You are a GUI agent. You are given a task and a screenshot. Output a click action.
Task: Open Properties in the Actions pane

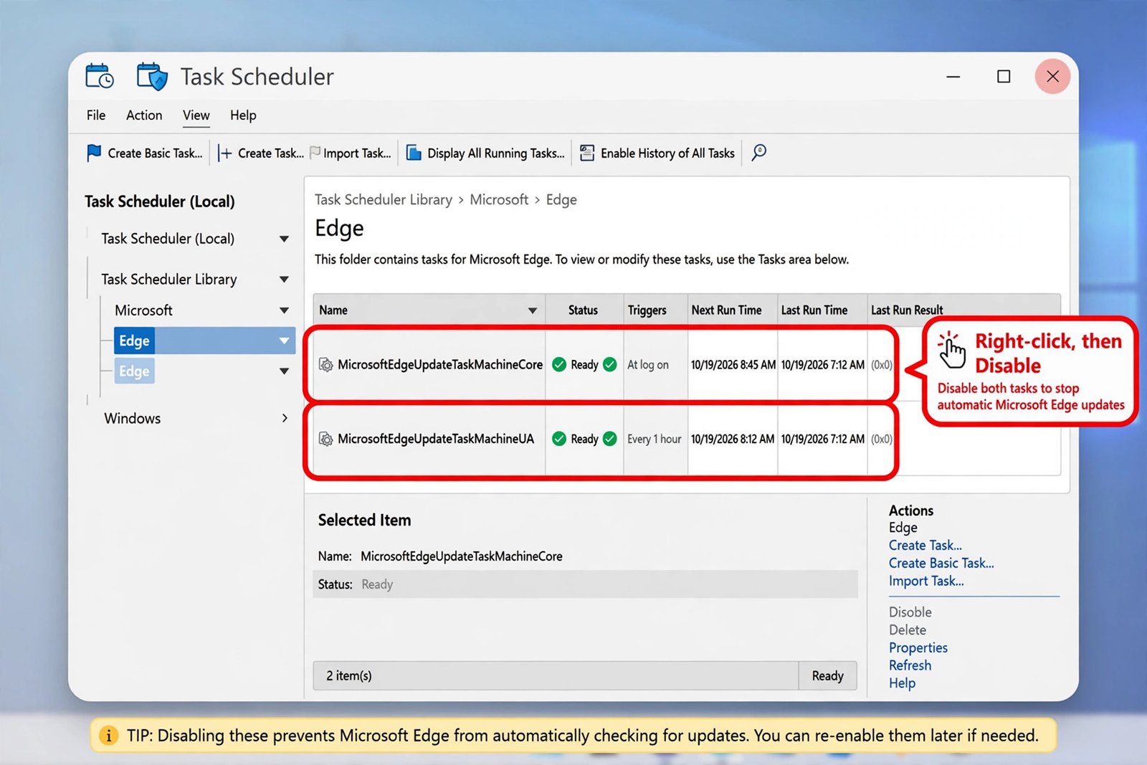(x=918, y=648)
